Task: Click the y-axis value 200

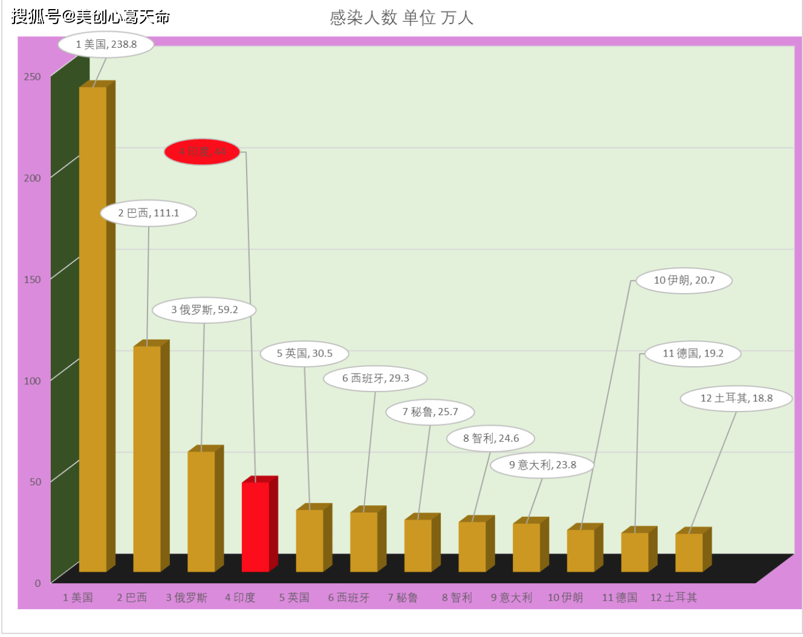Action: [32, 178]
